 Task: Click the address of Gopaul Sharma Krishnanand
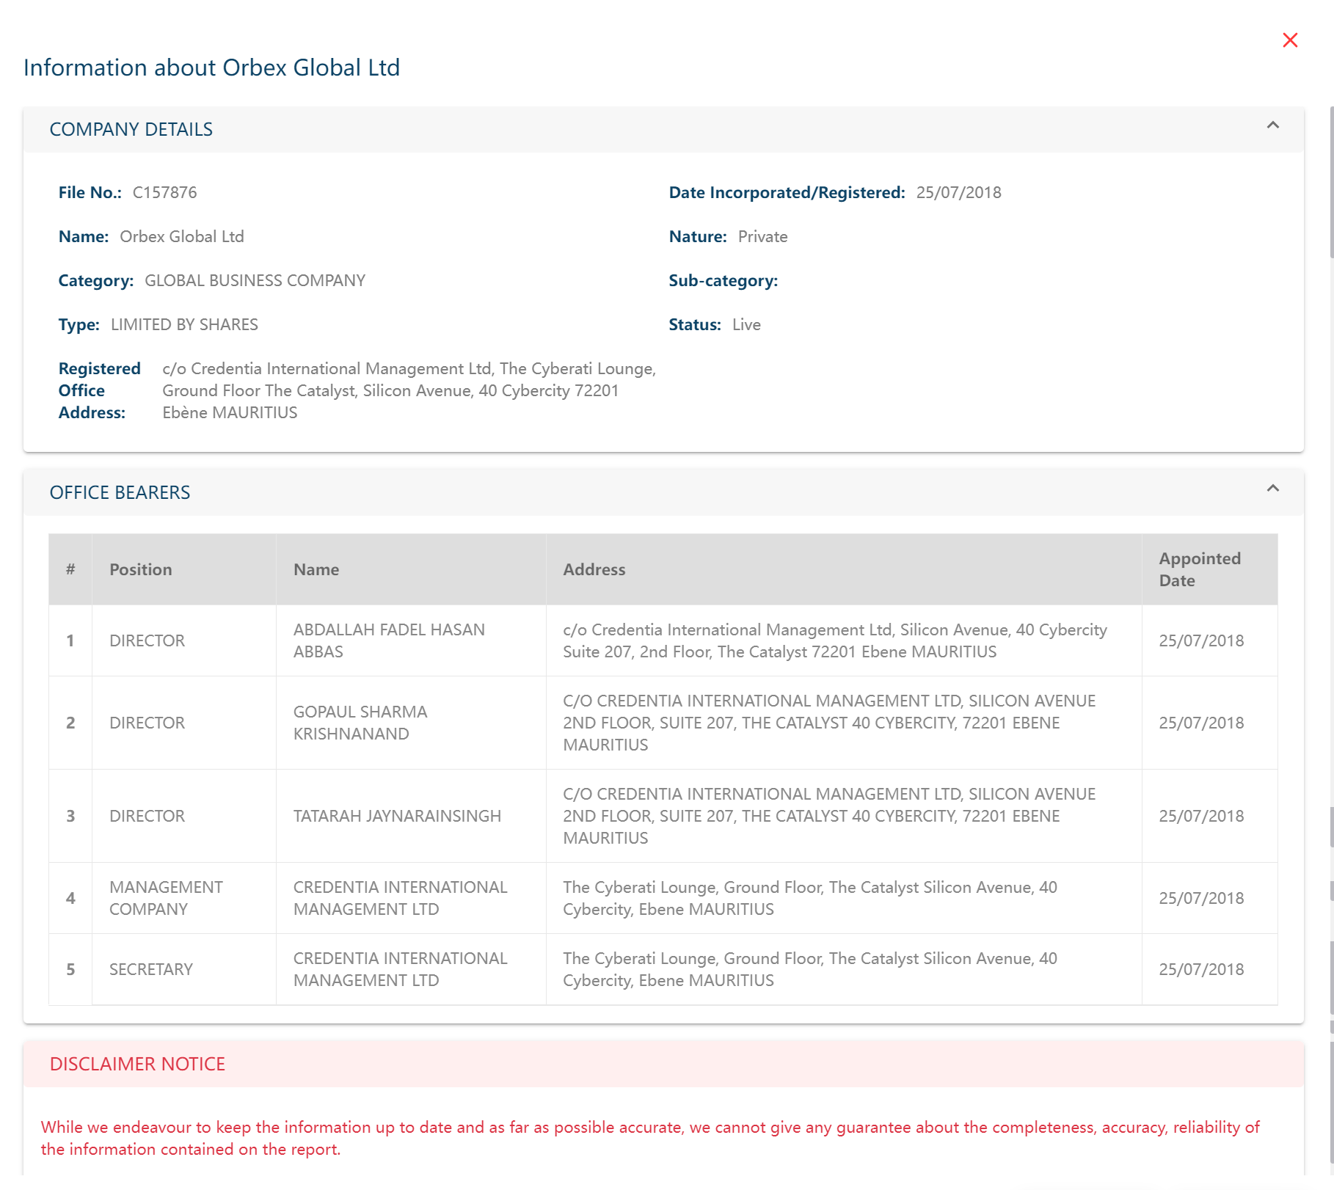click(x=829, y=723)
